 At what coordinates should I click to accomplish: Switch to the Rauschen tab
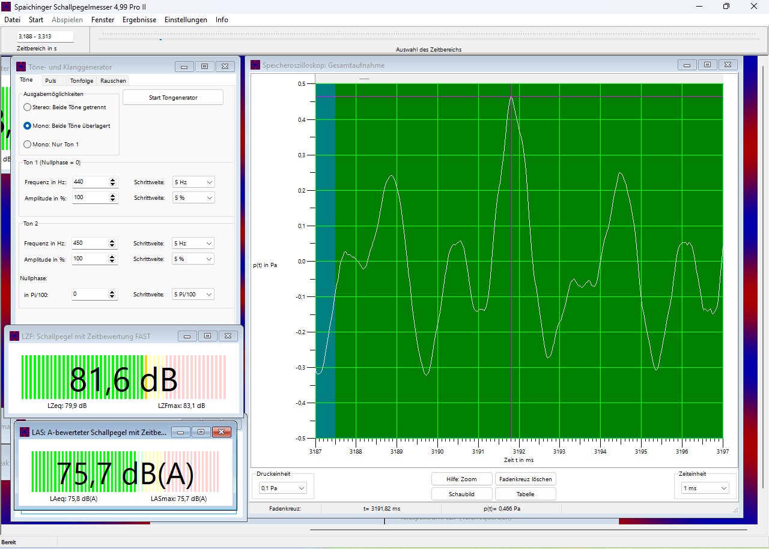click(x=113, y=81)
